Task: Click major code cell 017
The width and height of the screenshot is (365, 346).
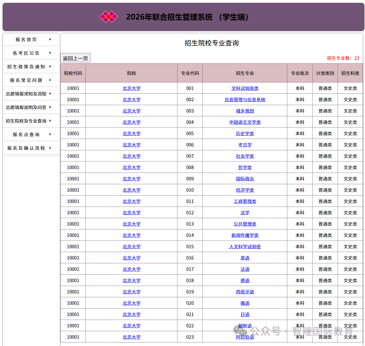Action: tap(190, 269)
